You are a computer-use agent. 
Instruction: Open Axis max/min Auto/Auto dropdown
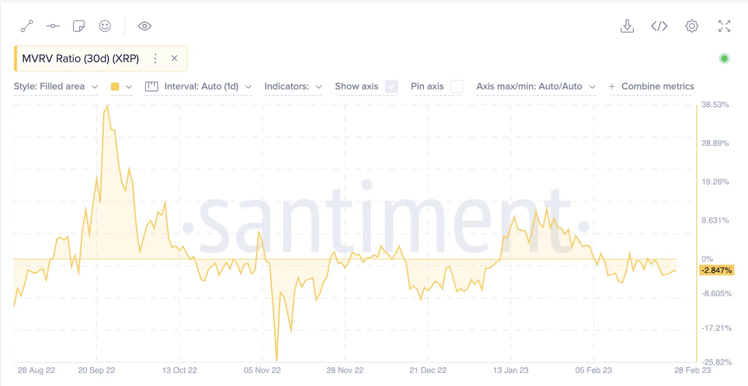tap(535, 86)
